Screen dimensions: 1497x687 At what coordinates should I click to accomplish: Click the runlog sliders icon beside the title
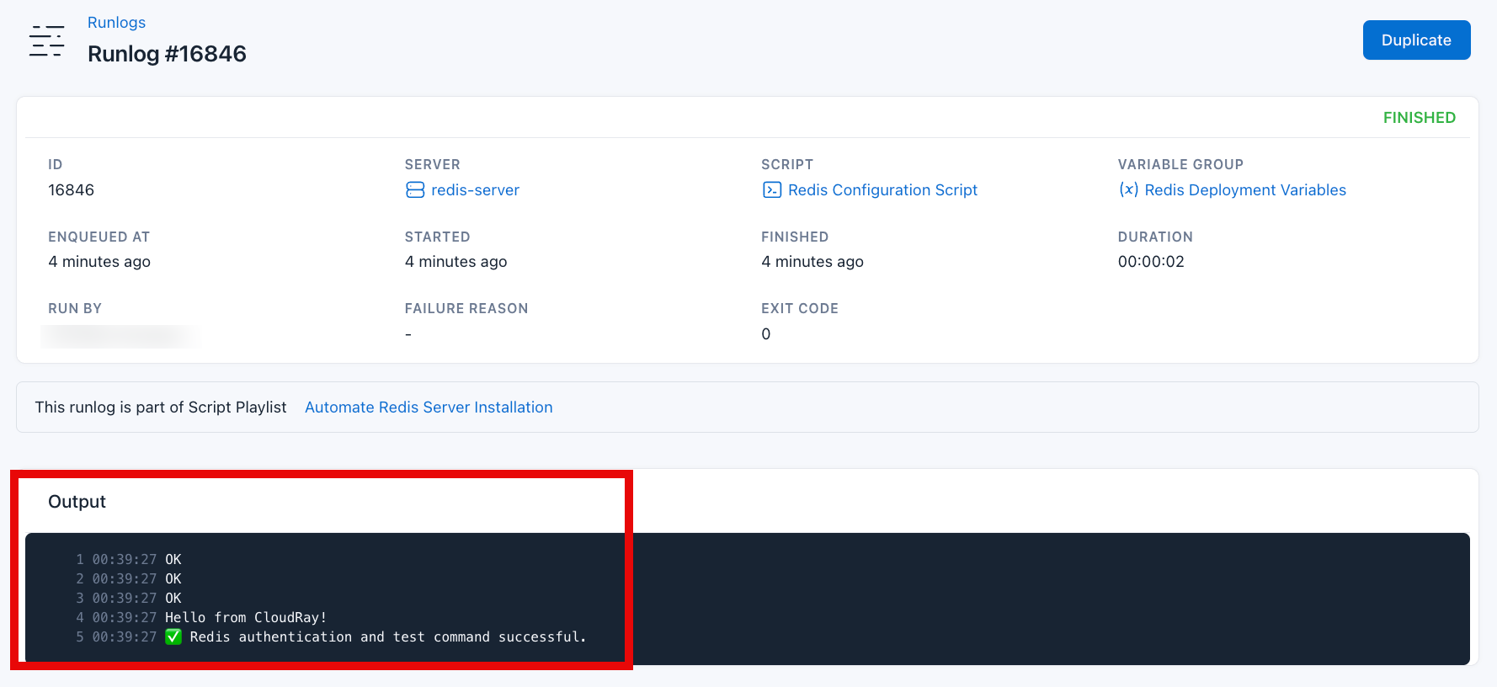[x=46, y=41]
